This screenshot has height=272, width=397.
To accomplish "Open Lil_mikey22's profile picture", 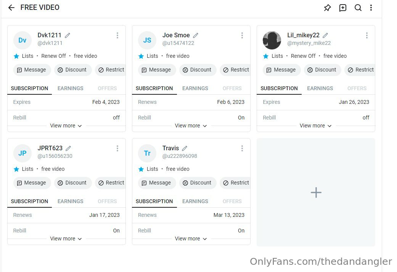I will [272, 40].
